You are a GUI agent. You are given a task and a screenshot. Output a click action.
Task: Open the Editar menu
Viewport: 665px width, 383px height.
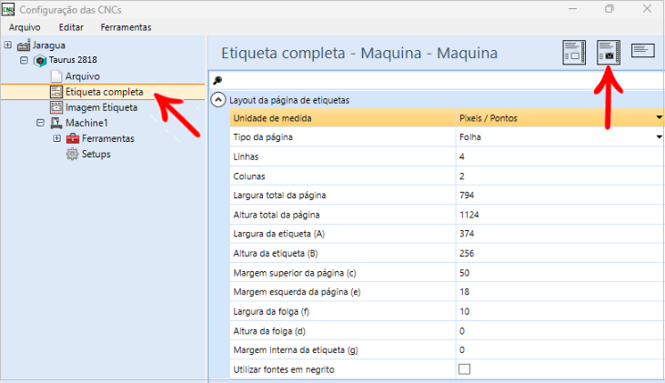click(71, 27)
